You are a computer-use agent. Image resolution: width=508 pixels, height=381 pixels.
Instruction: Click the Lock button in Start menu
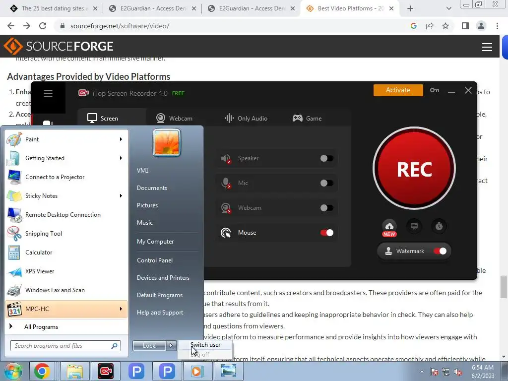tap(149, 346)
